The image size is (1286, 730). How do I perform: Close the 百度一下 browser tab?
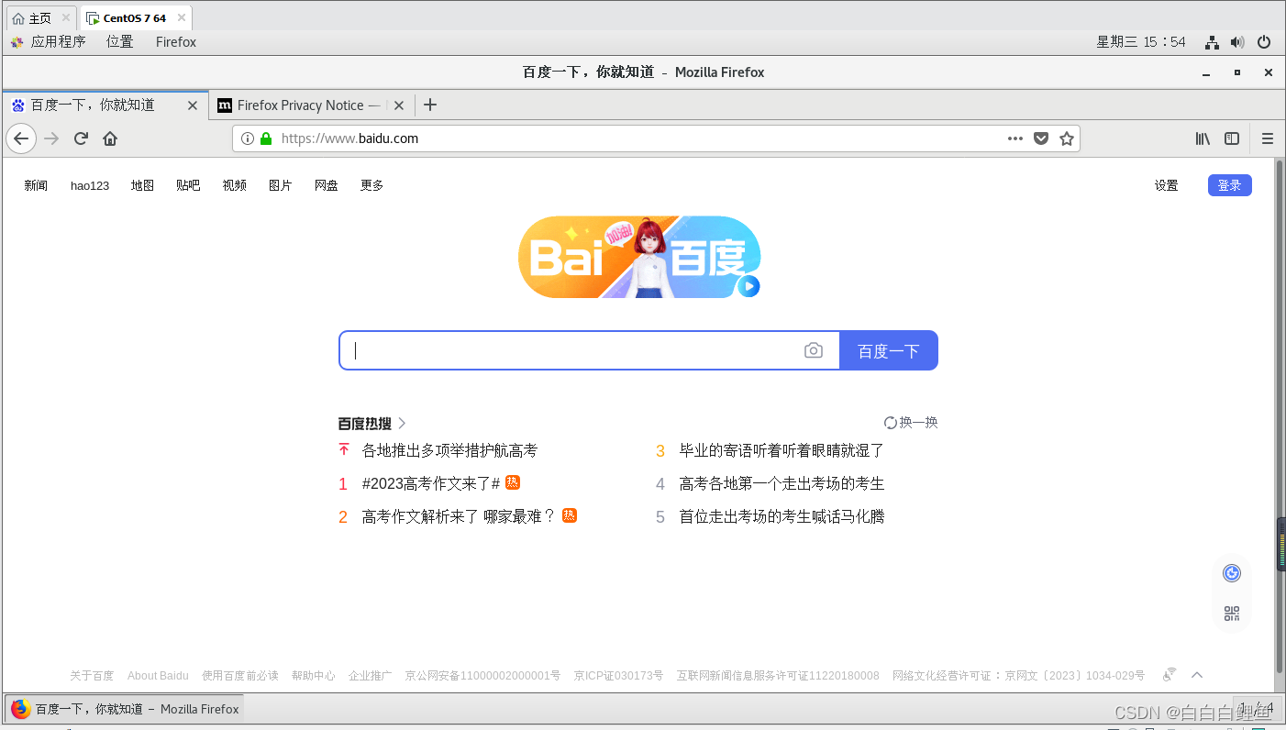[x=193, y=105]
